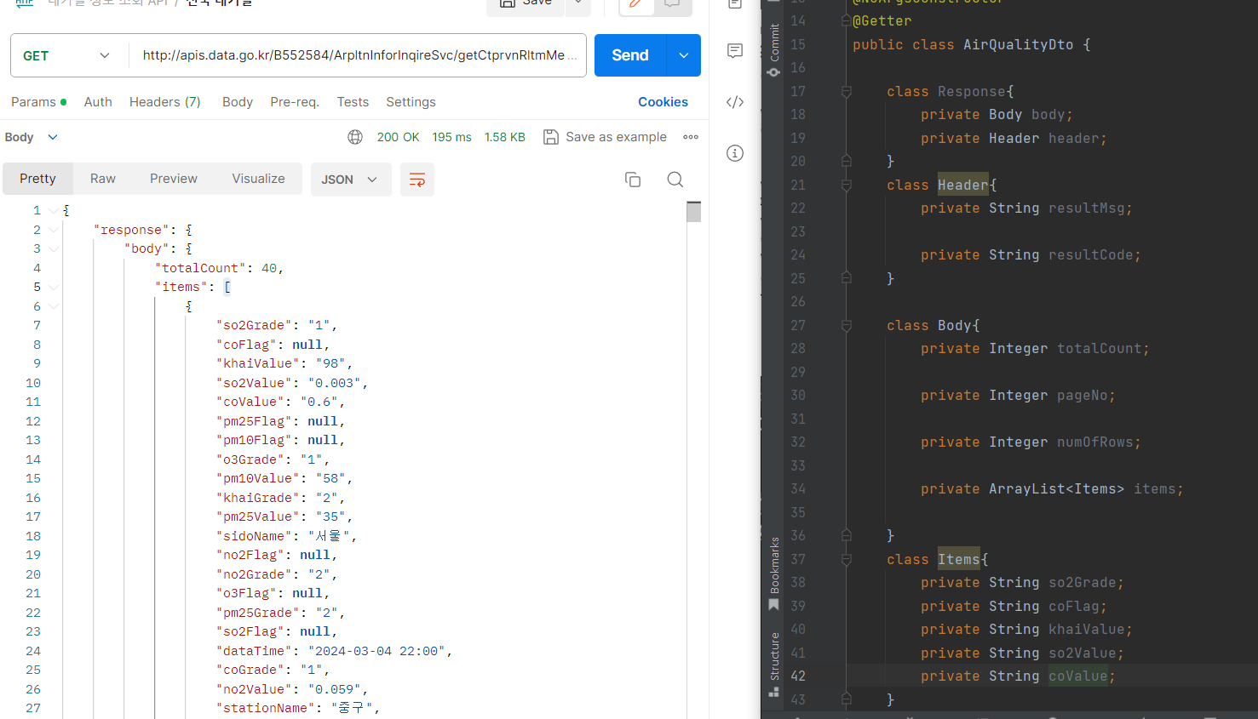
Task: Click line number 42 in the editor gutter
Action: [x=798, y=676]
